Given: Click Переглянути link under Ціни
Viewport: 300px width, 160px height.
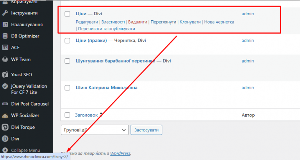Looking at the screenshot, I should (163, 22).
